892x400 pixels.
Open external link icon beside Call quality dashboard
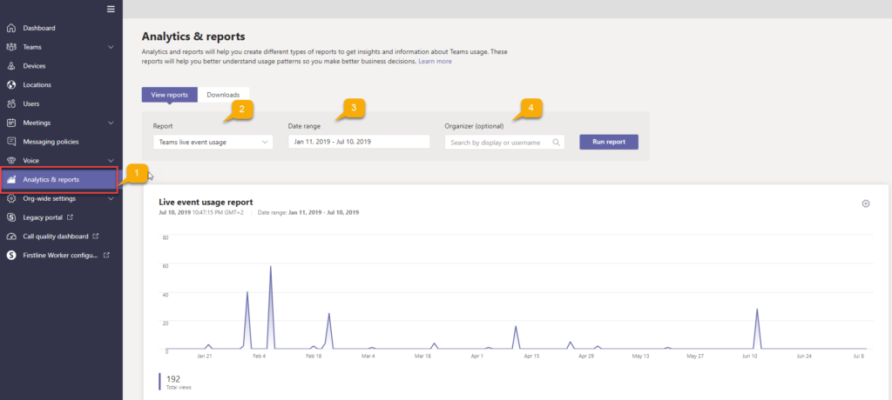coord(96,236)
